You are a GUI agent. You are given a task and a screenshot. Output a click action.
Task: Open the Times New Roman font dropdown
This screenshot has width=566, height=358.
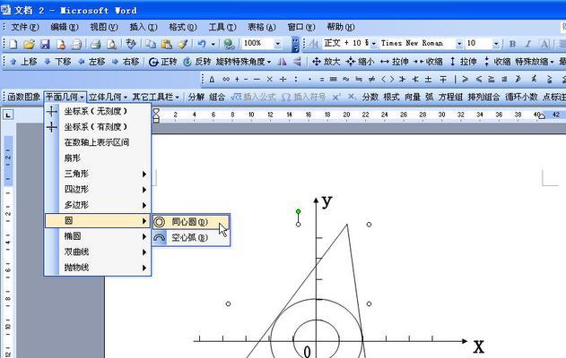pos(459,44)
